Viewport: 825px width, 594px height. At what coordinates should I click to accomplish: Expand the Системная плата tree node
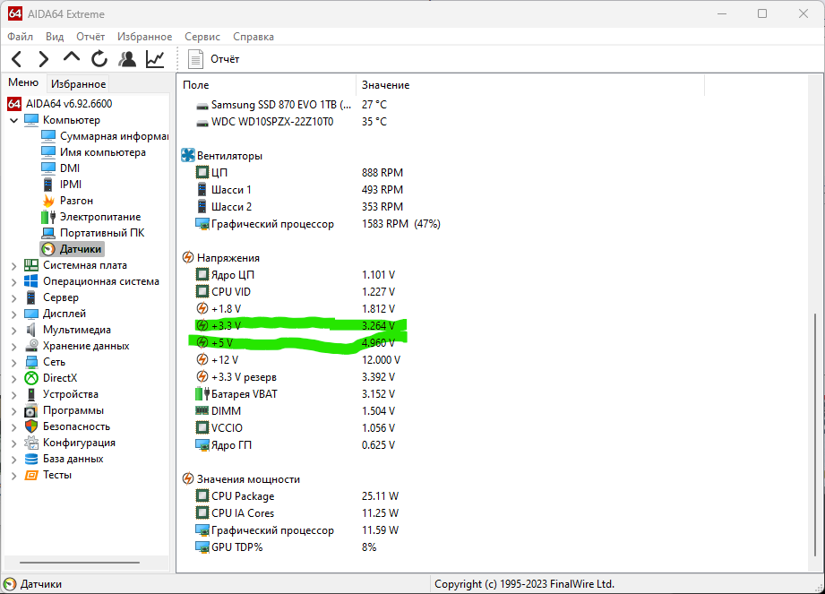click(x=13, y=265)
